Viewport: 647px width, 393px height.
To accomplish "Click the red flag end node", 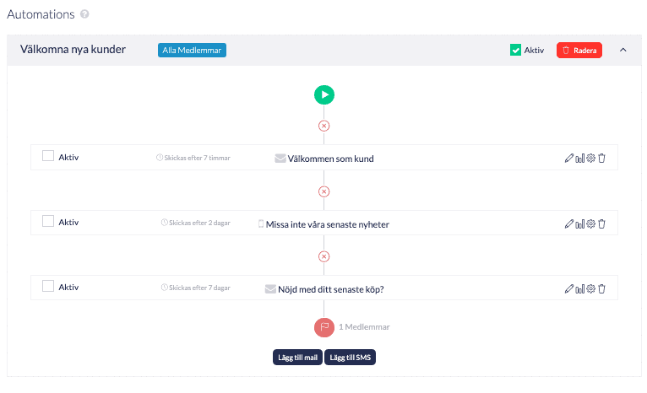I will click(x=324, y=327).
